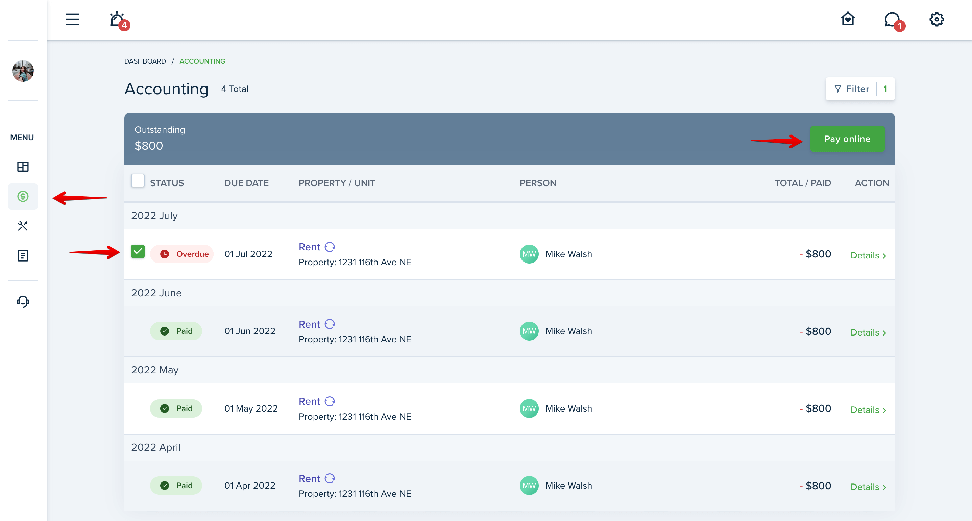This screenshot has height=521, width=972.
Task: Open Details for July 2022 rent
Action: click(867, 255)
